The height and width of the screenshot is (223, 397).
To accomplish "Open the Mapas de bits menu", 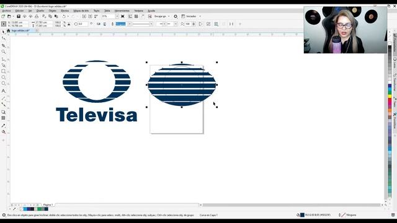I will click(81, 11).
